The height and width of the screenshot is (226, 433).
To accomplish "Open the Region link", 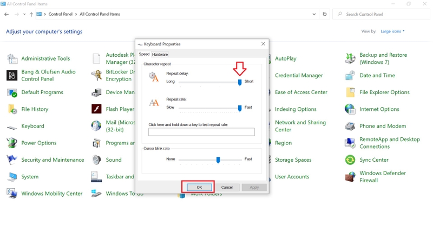I will [283, 143].
